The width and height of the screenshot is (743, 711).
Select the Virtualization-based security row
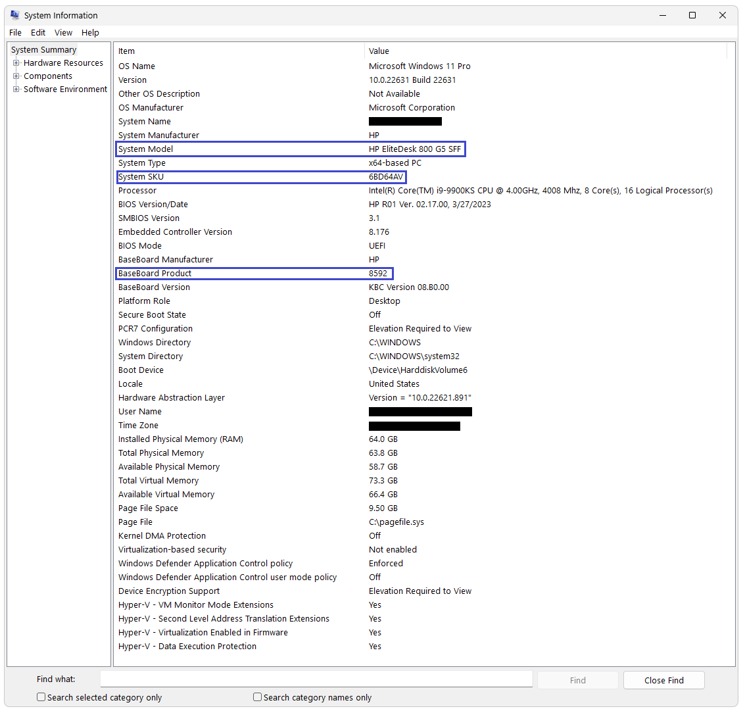[x=420, y=549]
